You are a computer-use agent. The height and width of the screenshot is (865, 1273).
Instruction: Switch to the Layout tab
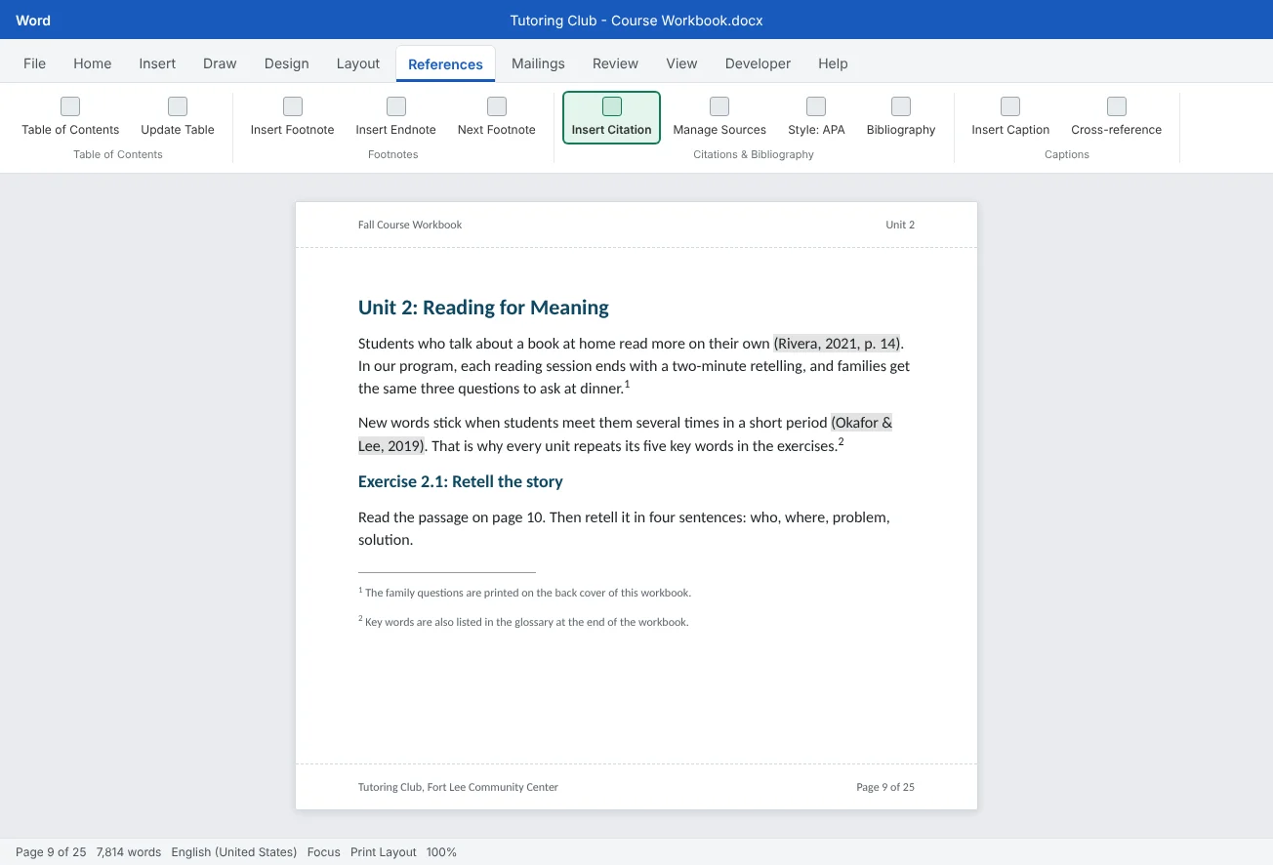358,63
